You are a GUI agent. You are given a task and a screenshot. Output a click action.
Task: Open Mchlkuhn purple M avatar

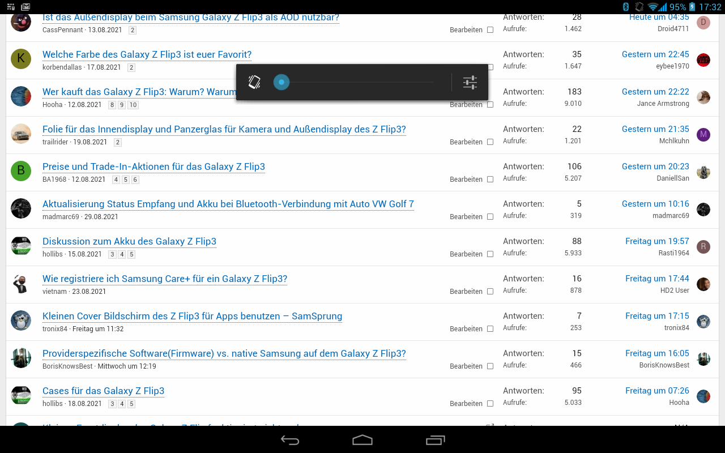click(x=703, y=135)
